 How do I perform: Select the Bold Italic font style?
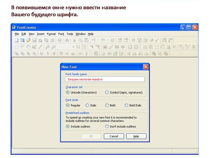click(x=126, y=105)
